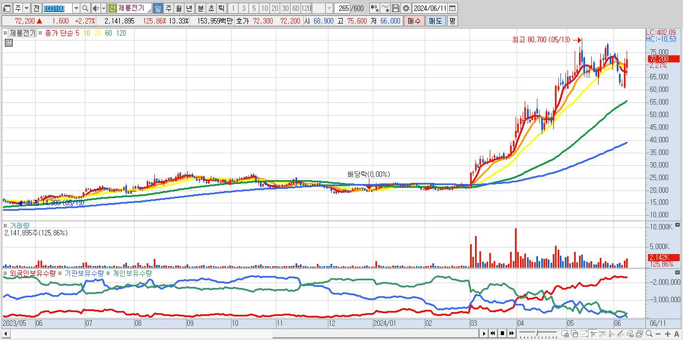The width and height of the screenshot is (683, 340).
Task: Choose interval 30 button
Action: [285, 8]
